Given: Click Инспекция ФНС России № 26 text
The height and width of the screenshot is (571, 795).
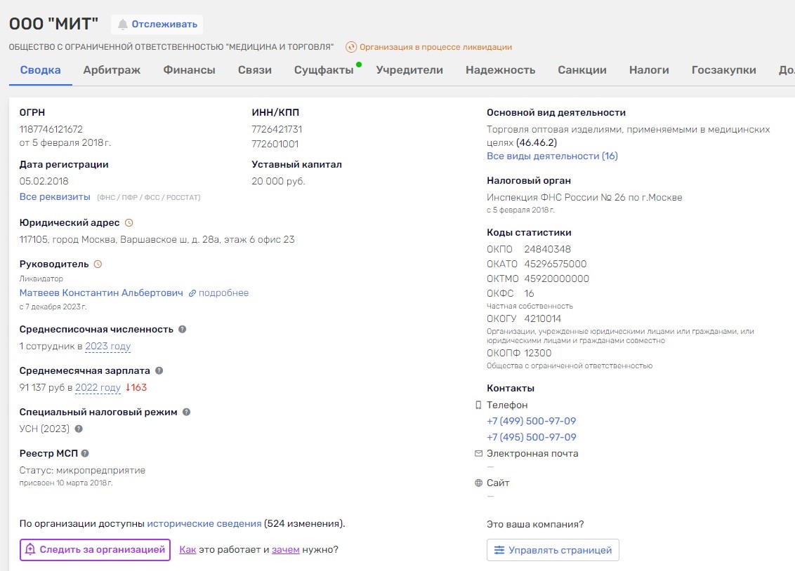Looking at the screenshot, I should [584, 197].
